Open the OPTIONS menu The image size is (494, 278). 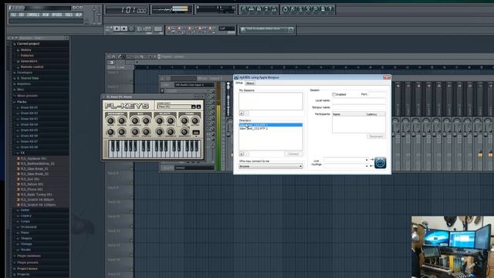[56, 15]
